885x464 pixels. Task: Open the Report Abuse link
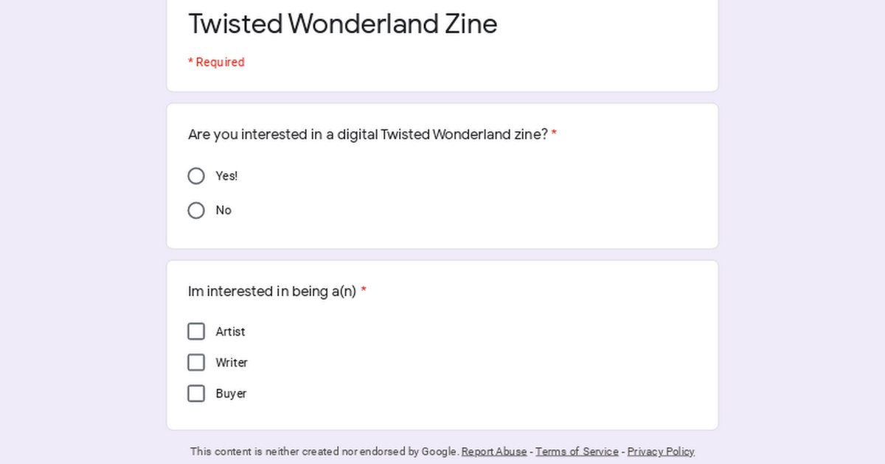(x=494, y=451)
